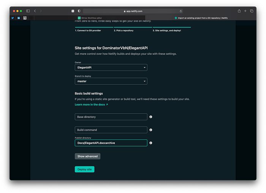Click the extension icon left of the shield

[73, 11]
